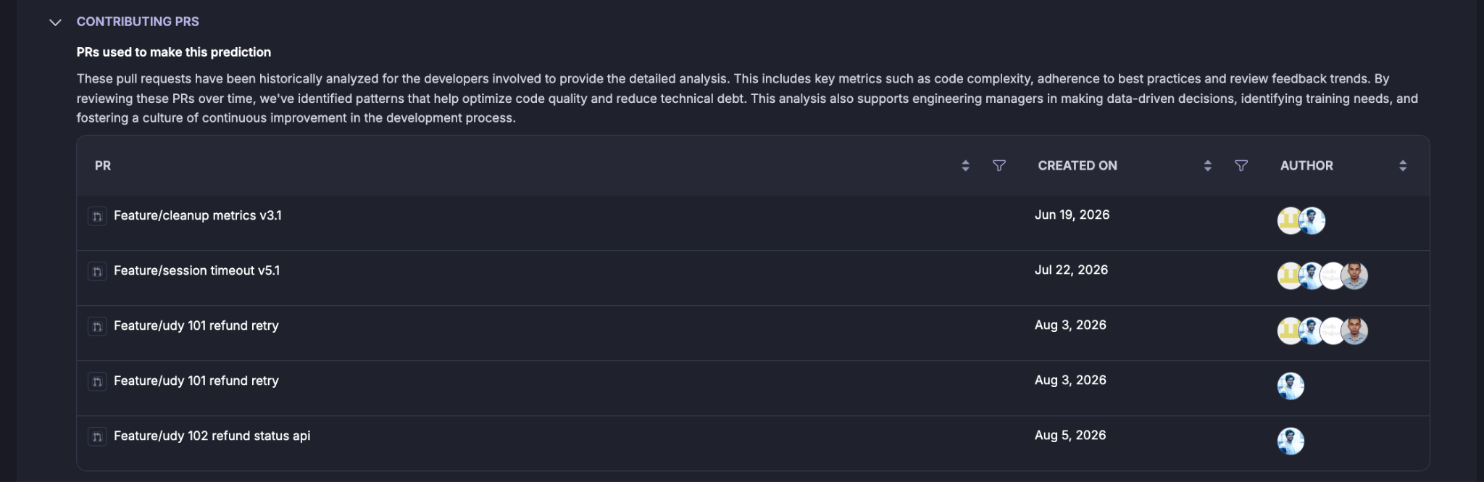Viewport: 1484px width, 482px height.
Task: Open Feature/cleanup metrics v3.1 PR
Action: (198, 215)
